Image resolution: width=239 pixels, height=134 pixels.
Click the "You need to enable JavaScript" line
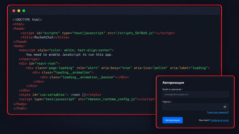[69, 54]
